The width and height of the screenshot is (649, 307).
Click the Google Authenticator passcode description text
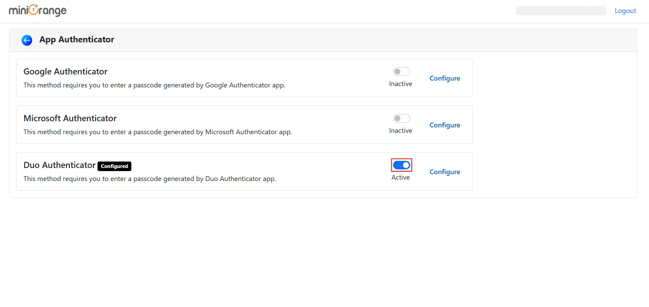coord(154,85)
